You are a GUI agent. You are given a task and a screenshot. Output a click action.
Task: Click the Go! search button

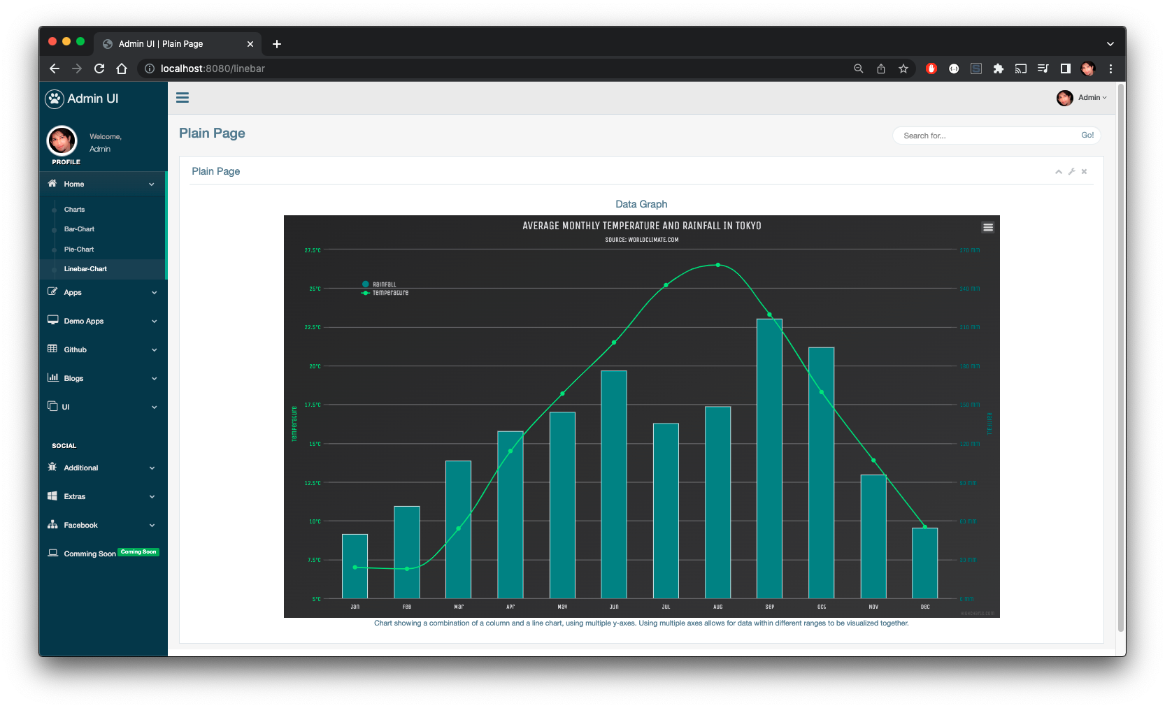point(1087,136)
